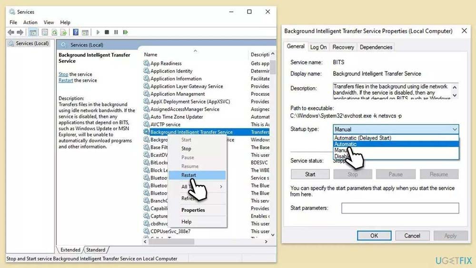Select Background Intelligent Transfer Service row
This screenshot has height=268, width=476.
[206, 132]
